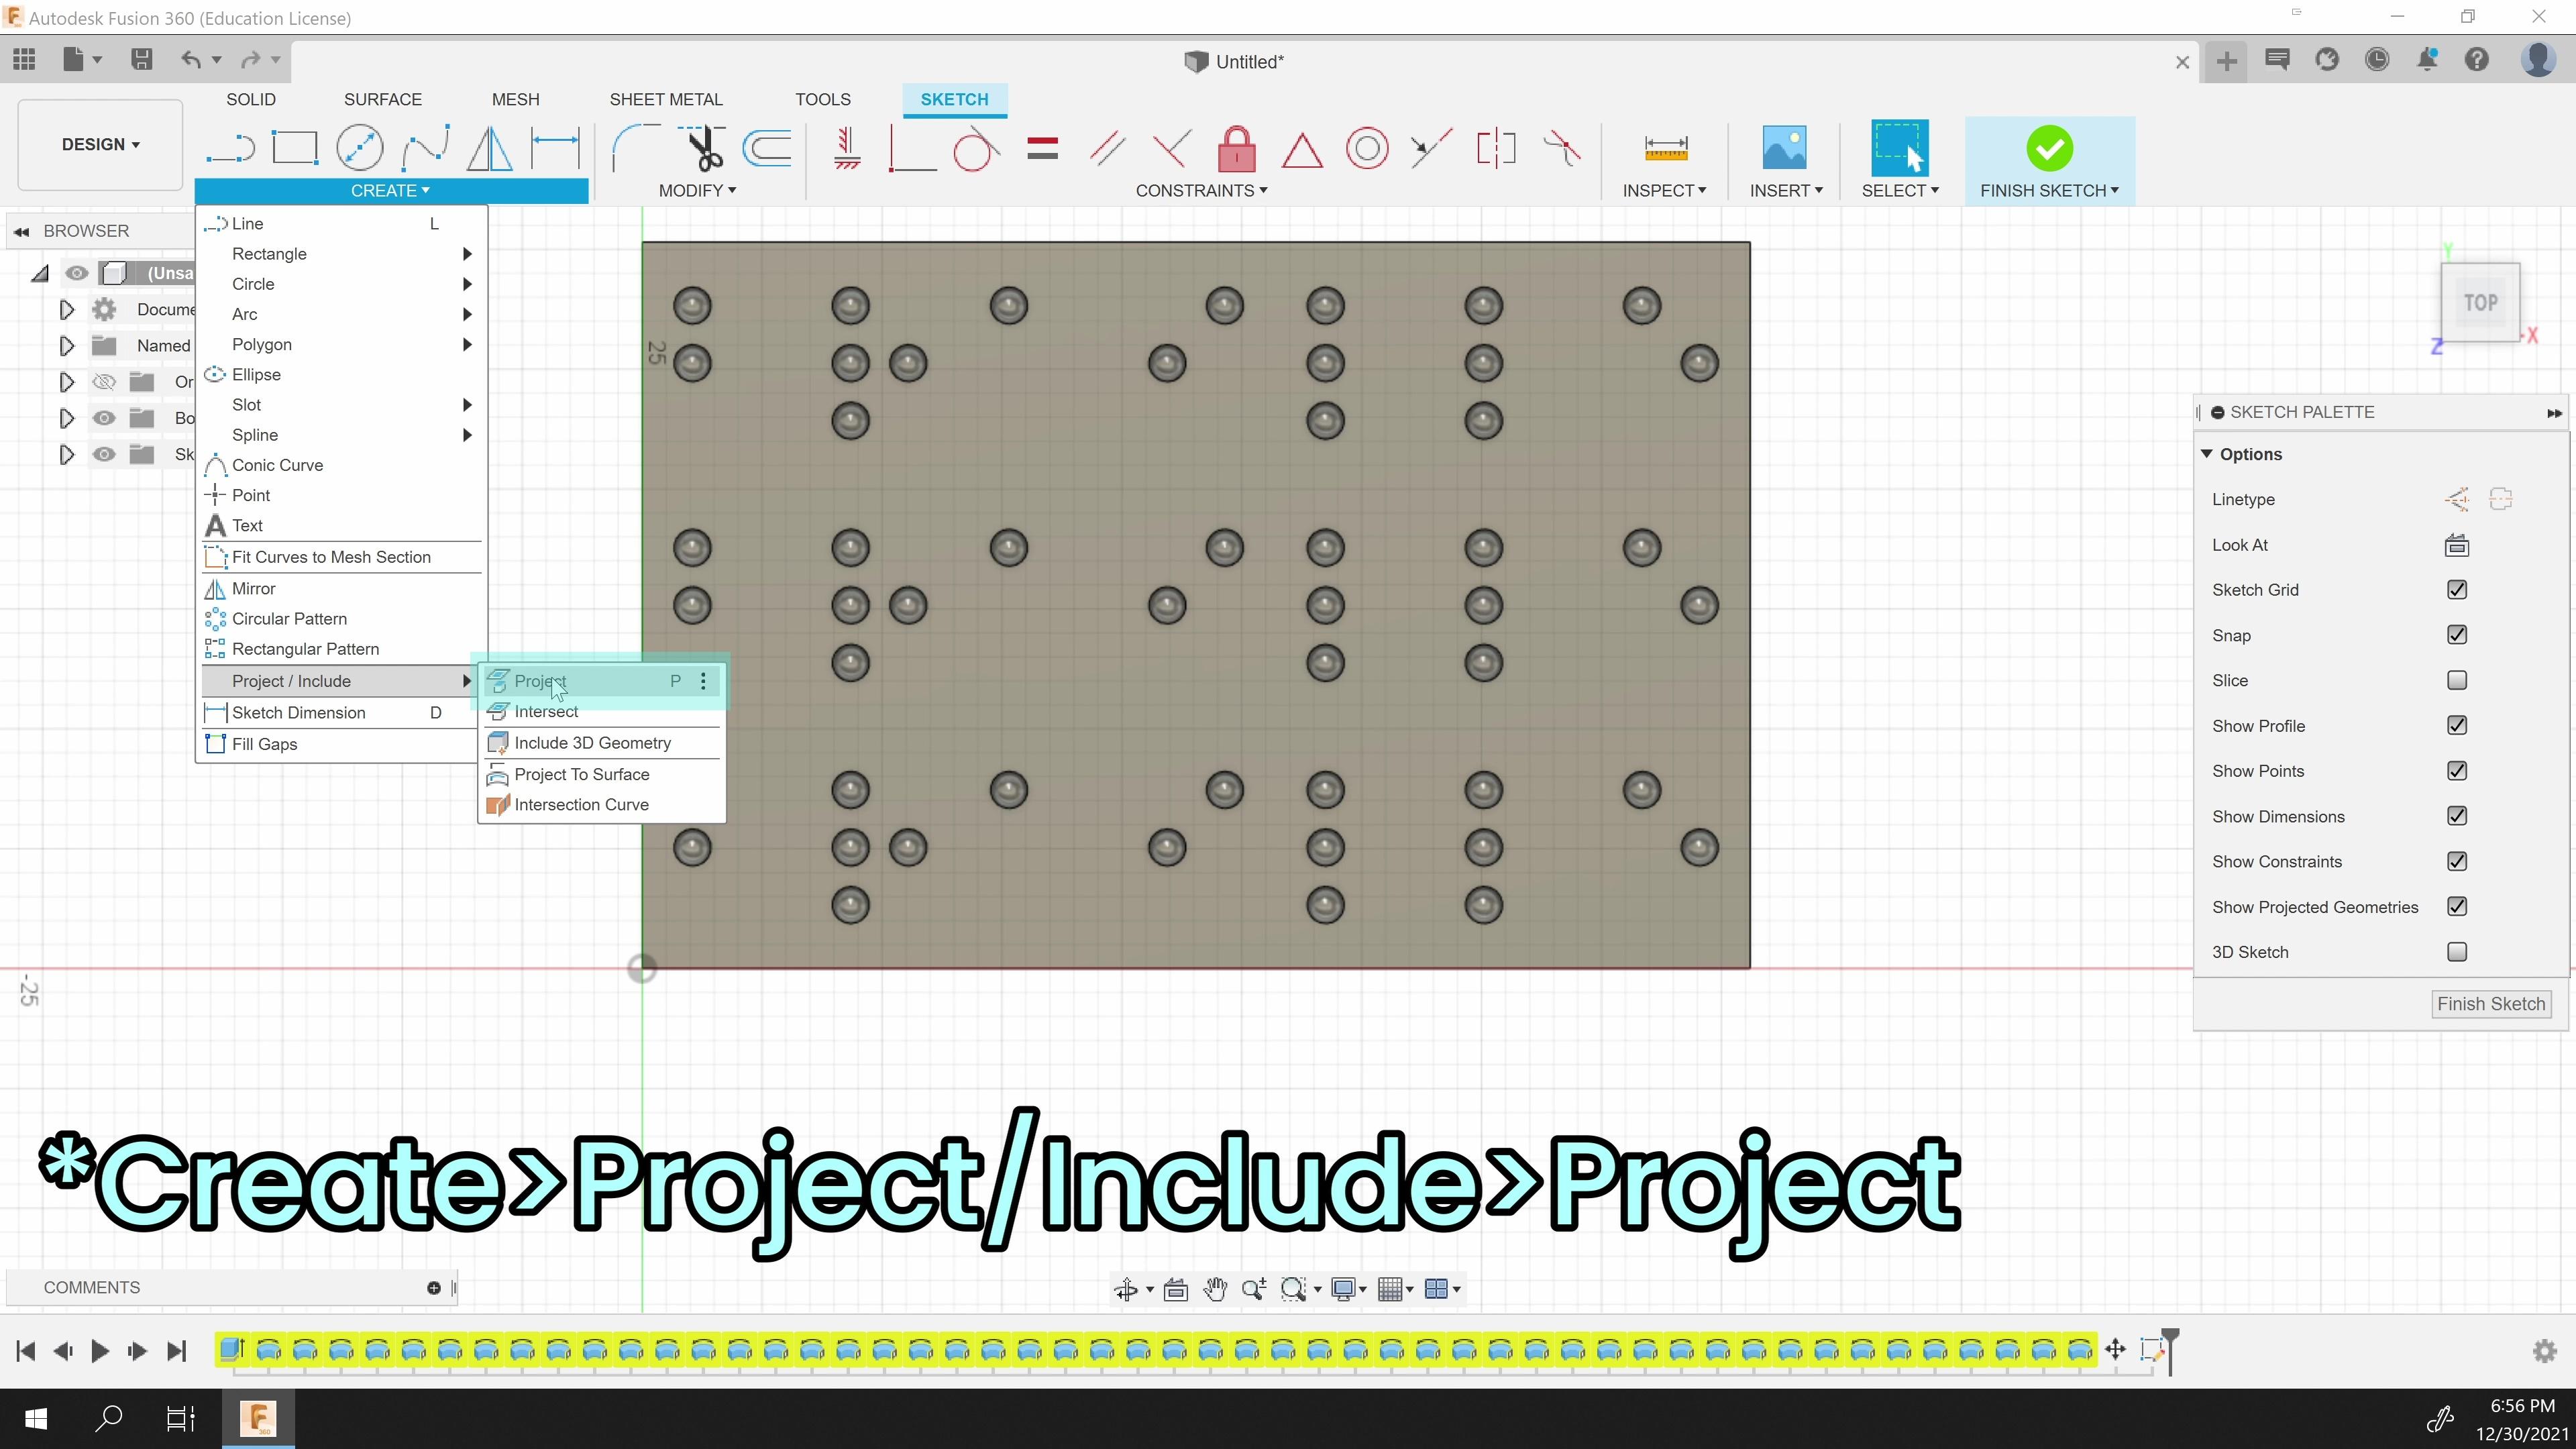This screenshot has width=2576, height=1449.
Task: Select the Rectangular Pattern tool
Action: pos(305,647)
